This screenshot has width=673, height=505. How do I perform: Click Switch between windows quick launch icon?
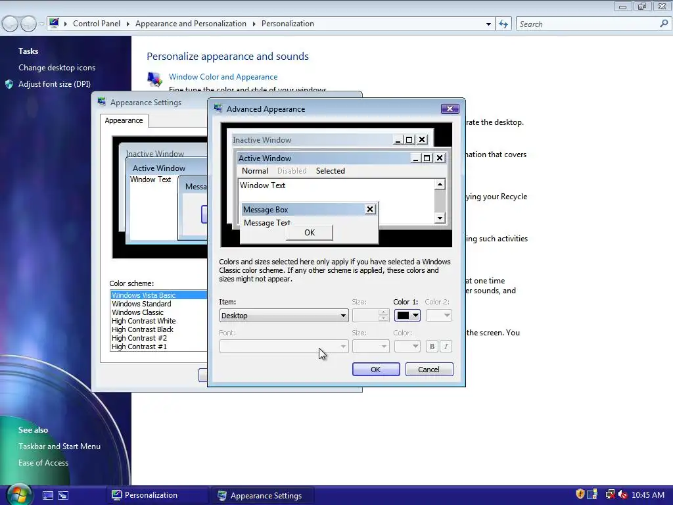click(x=63, y=496)
